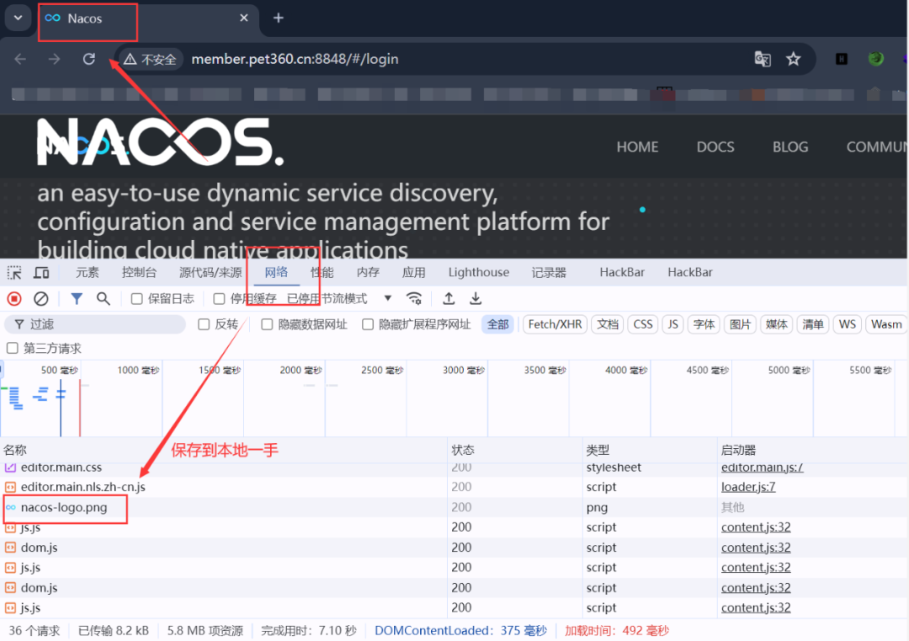Select the JS filter chip
This screenshot has height=641, width=909.
[x=672, y=324]
